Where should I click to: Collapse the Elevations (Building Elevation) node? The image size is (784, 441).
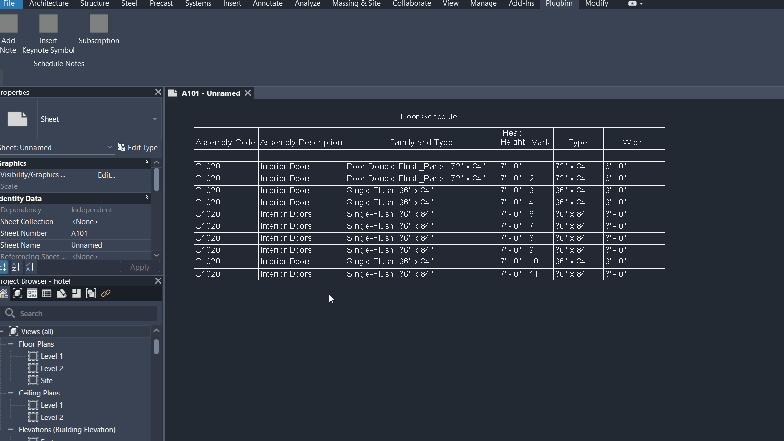tap(11, 429)
